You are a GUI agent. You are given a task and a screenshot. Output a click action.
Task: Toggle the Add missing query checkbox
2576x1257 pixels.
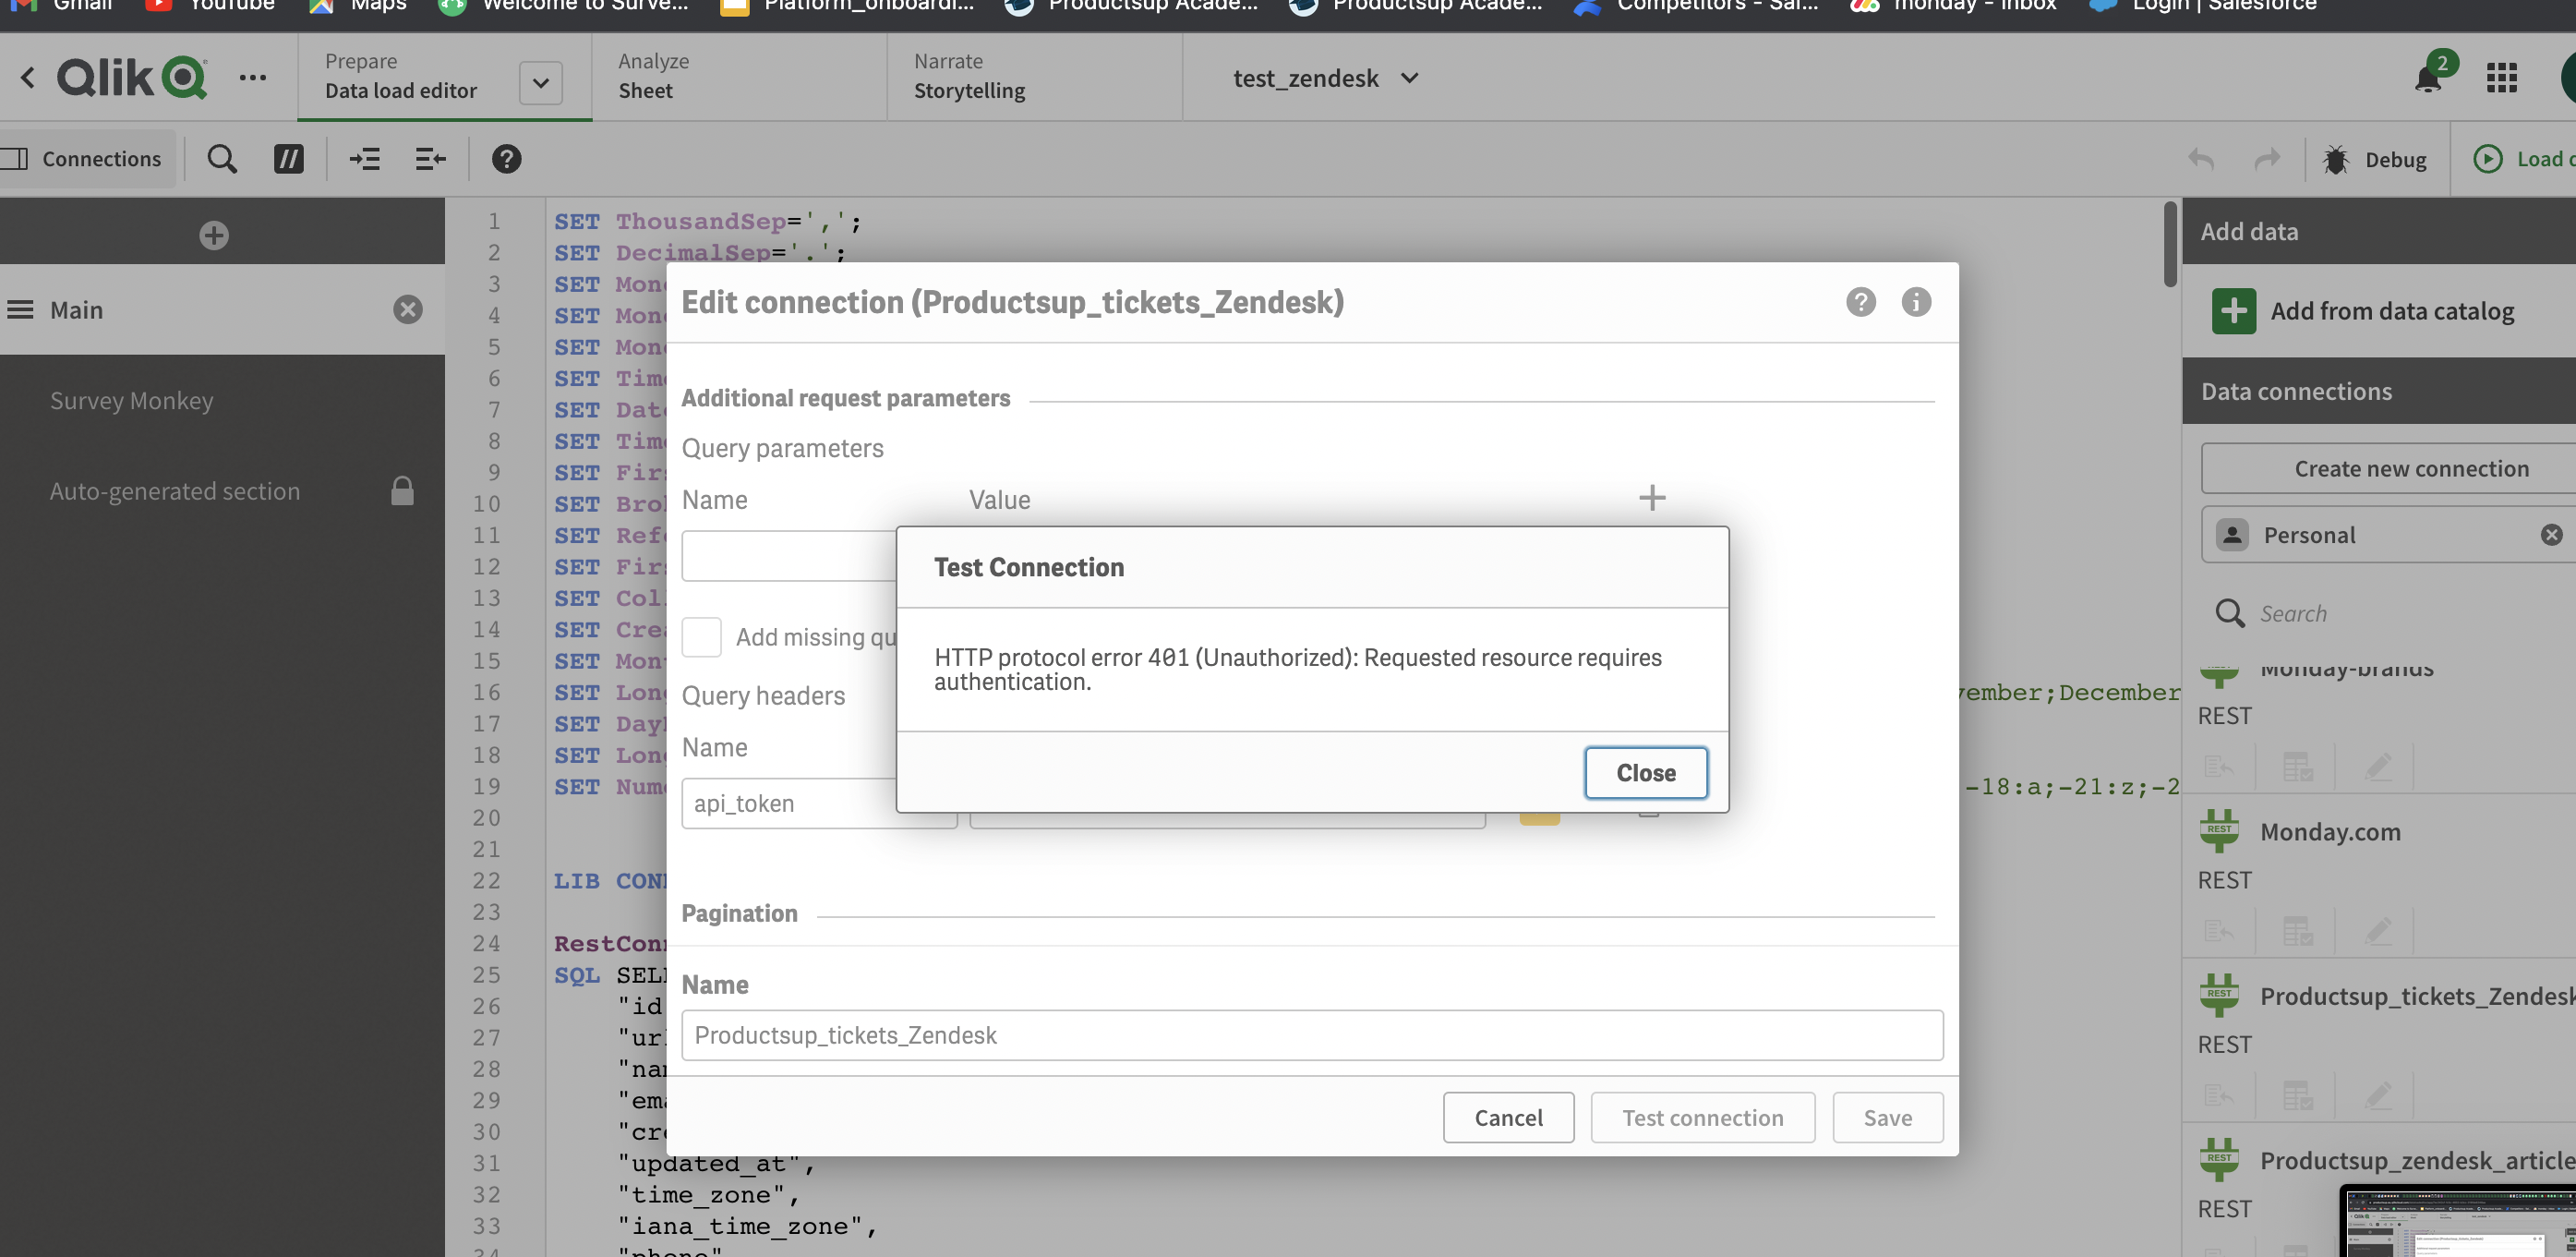coord(702,637)
